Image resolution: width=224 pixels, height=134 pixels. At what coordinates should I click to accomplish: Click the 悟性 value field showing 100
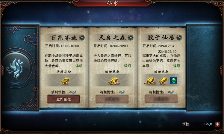(202, 124)
